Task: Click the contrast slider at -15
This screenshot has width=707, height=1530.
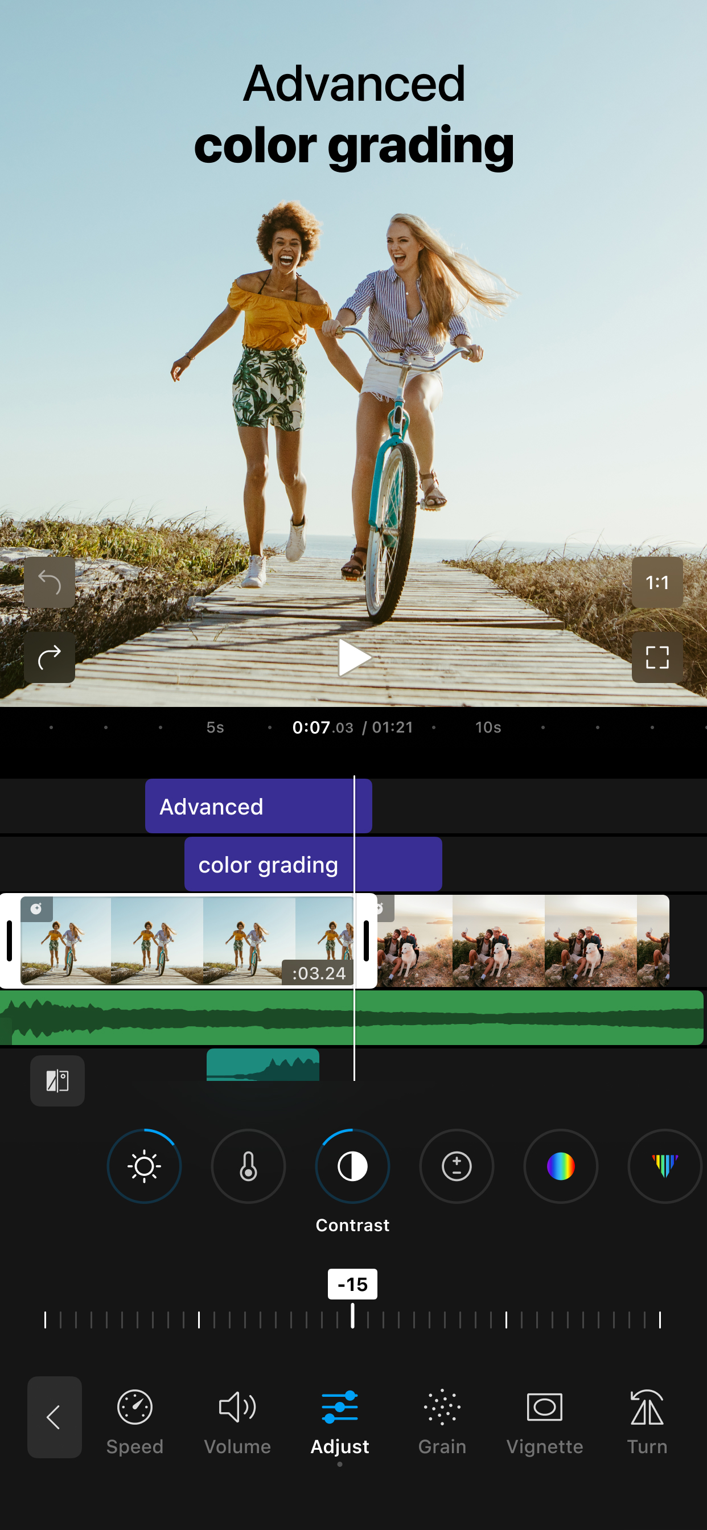Action: pos(352,1314)
